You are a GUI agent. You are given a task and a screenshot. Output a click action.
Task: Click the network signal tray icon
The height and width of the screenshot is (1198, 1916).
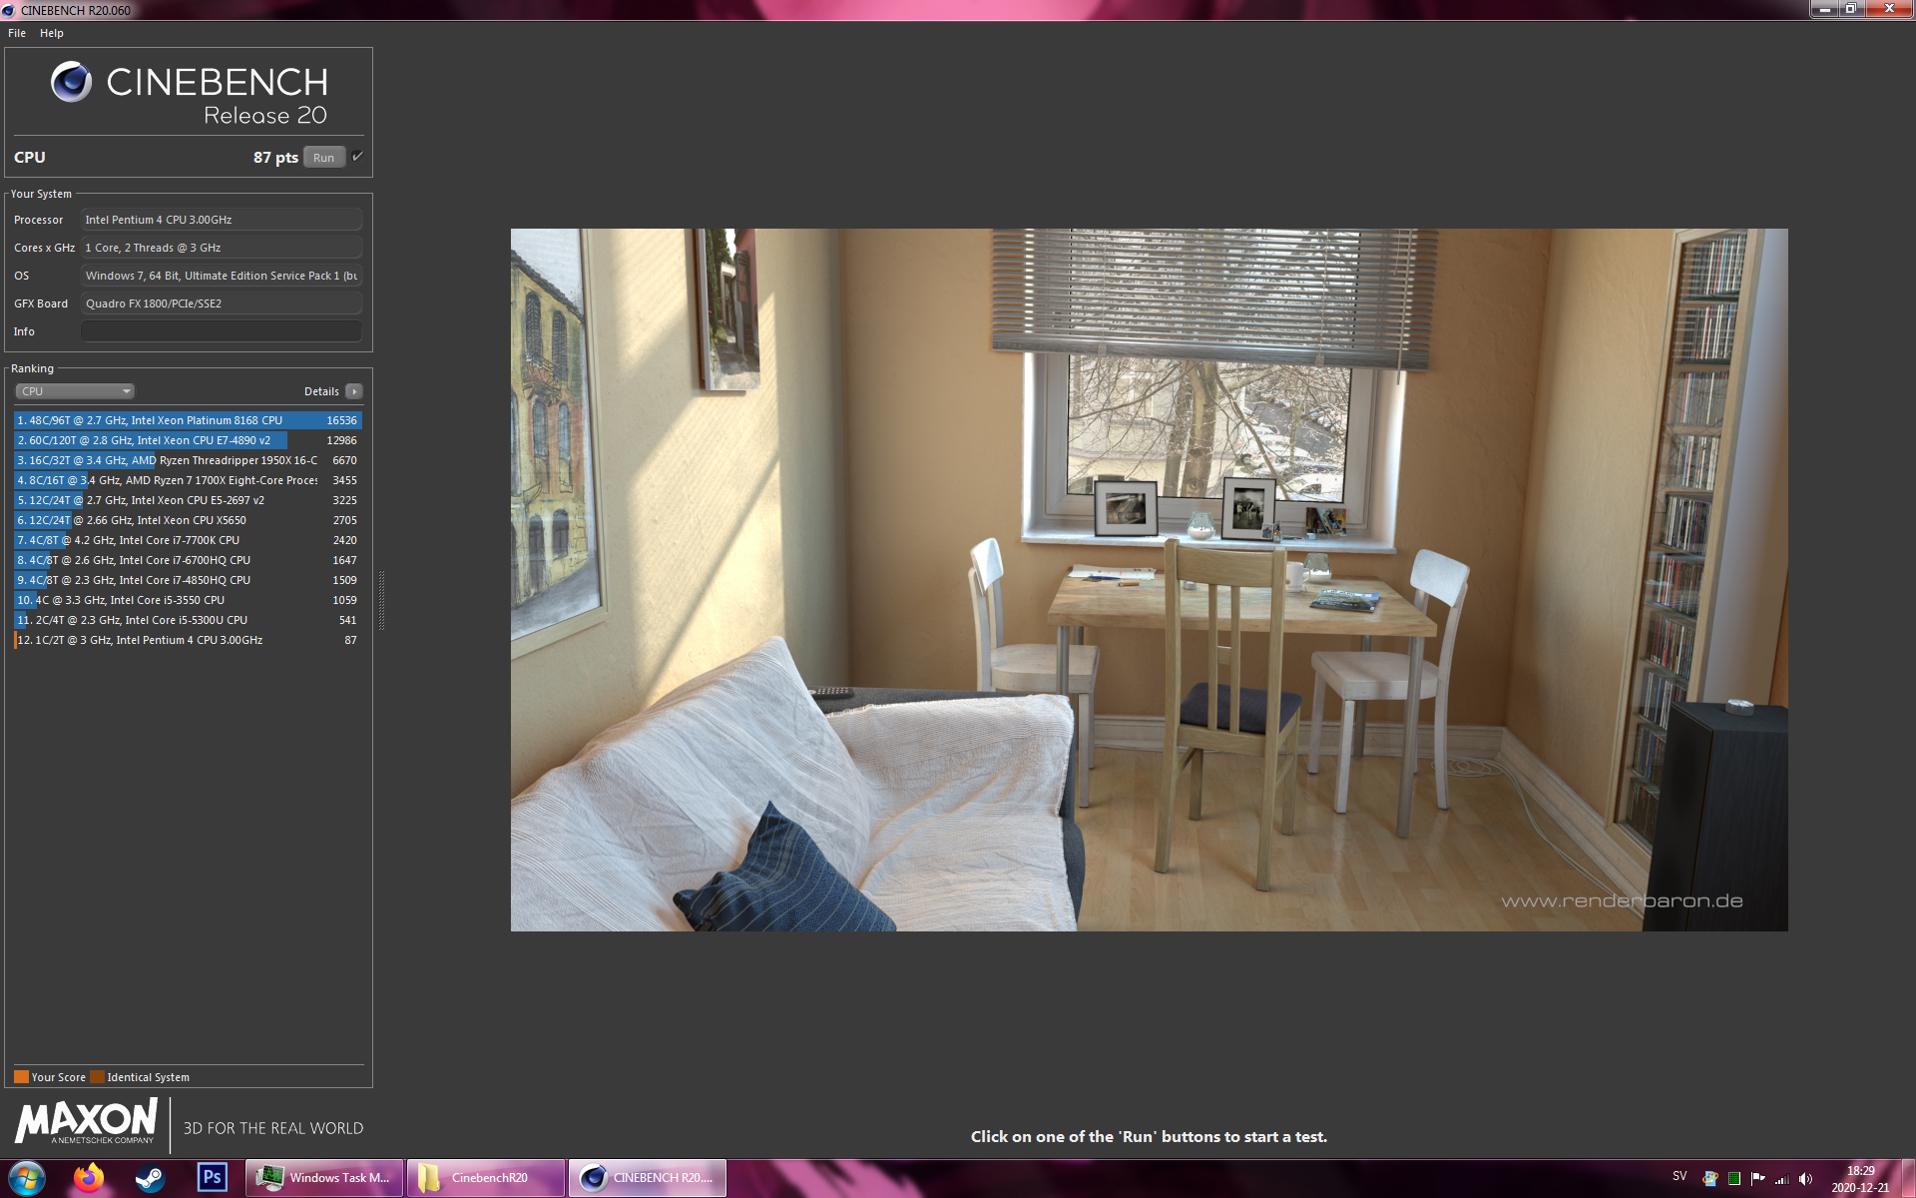[1781, 1179]
